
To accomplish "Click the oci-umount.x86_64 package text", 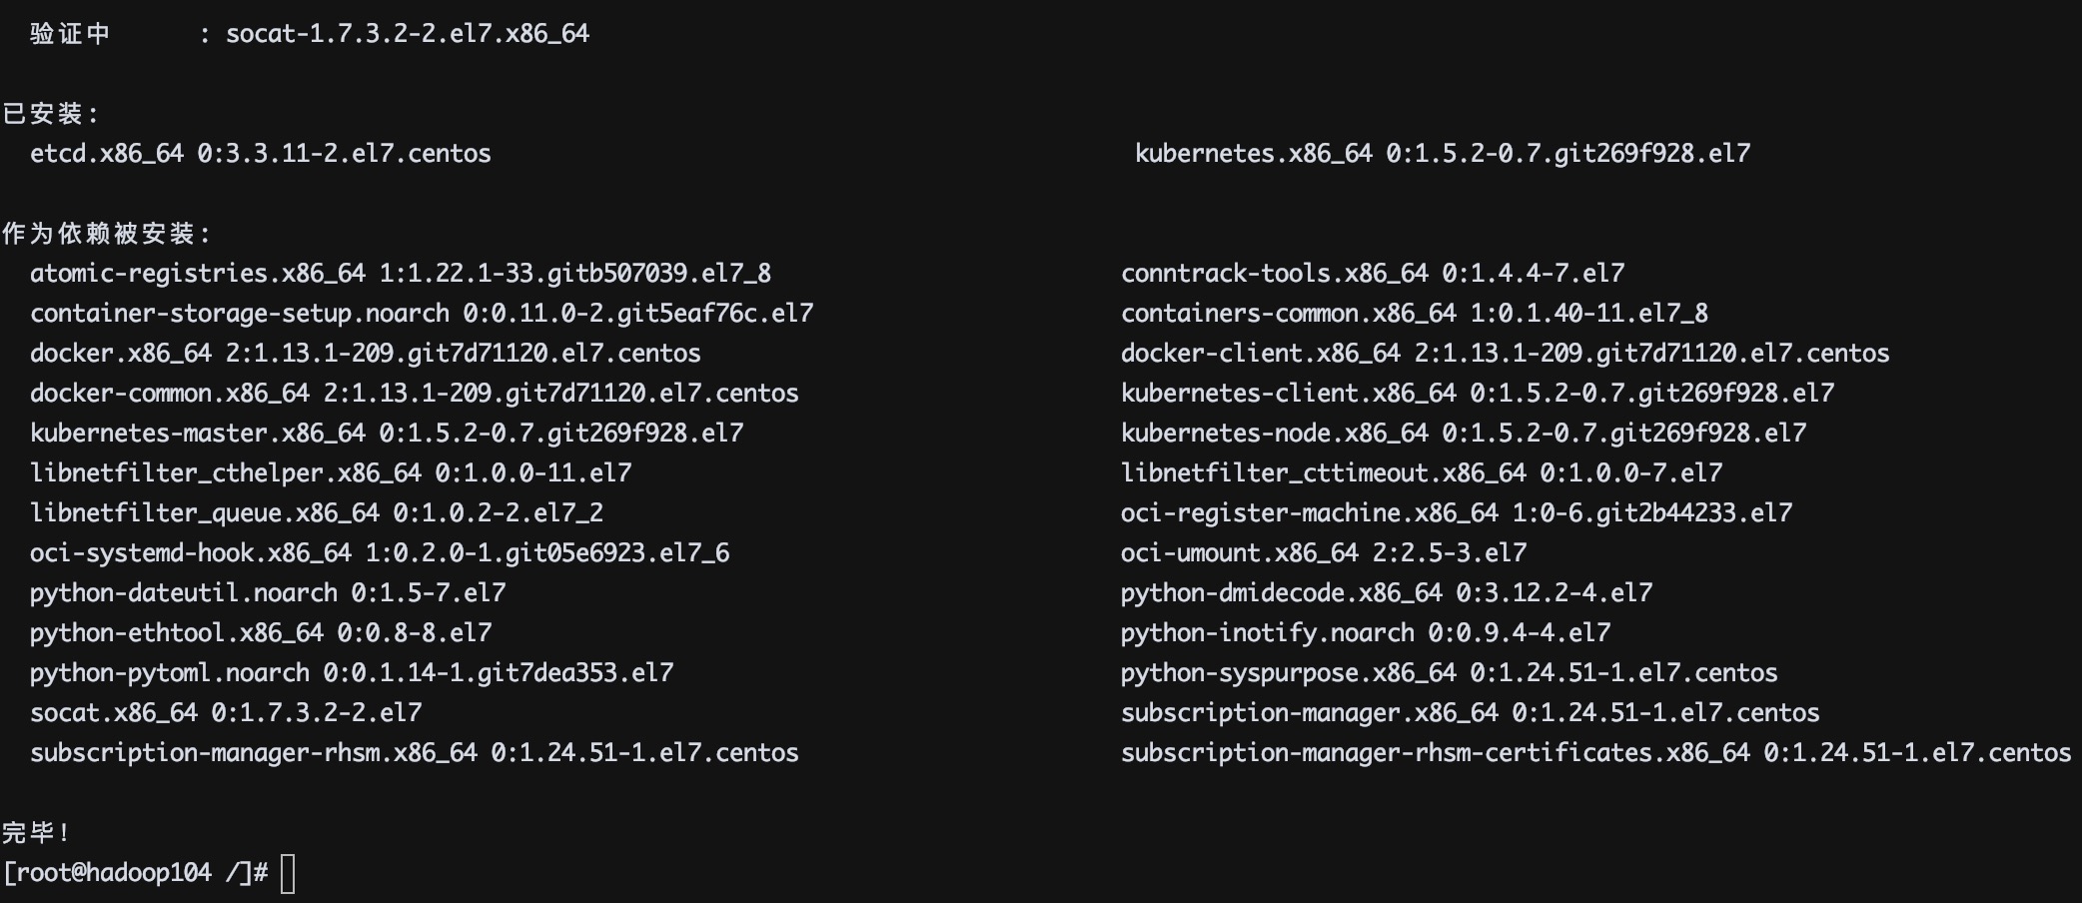I will point(1323,553).
